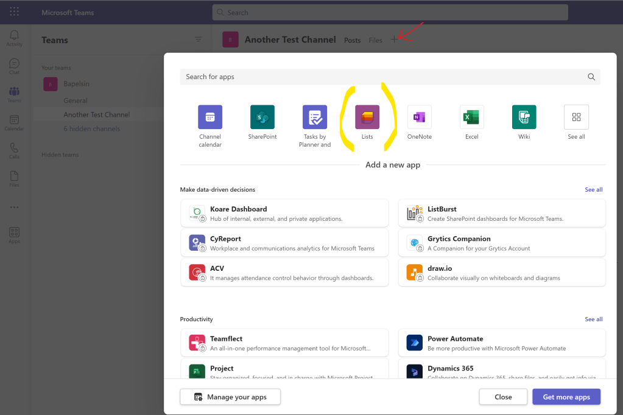Open the Lists app icon
Screen dimensions: 623x415
(x=367, y=117)
